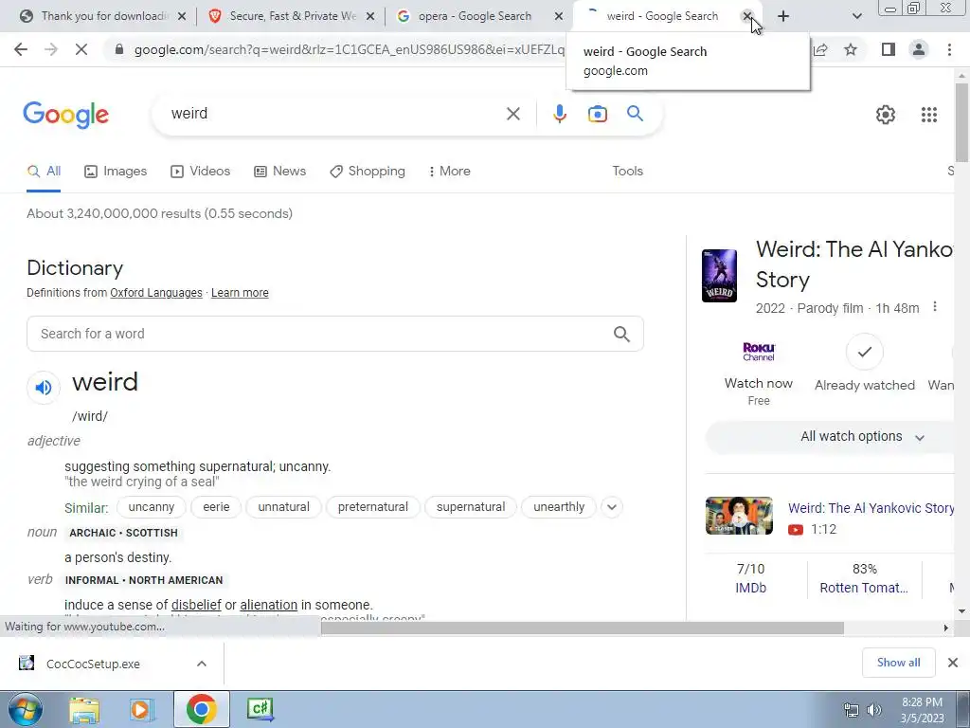Open Windows Explorer from the taskbar

84,709
